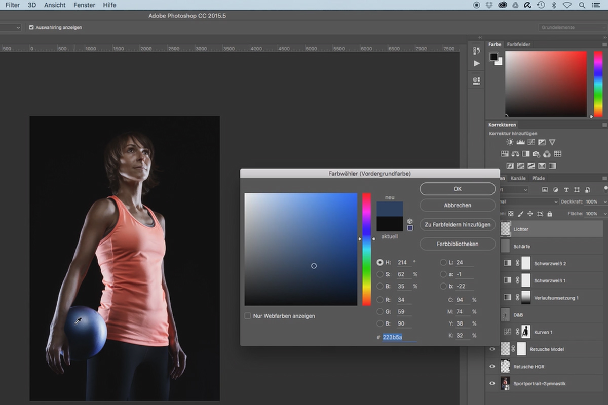Add a Color Balance adjustment
The image size is (608, 405).
click(515, 154)
